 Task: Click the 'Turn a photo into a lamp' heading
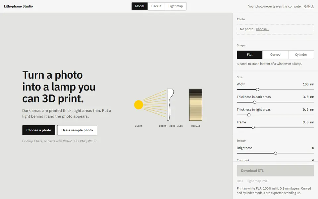coord(59,87)
